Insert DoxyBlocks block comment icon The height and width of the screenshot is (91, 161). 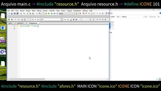[x=16, y=19]
